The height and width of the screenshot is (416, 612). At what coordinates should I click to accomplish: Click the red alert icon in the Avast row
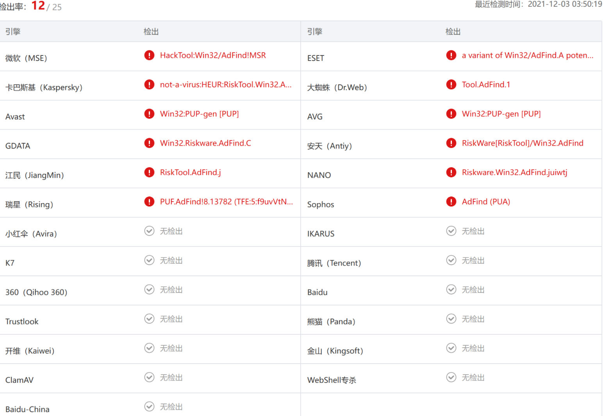(149, 114)
